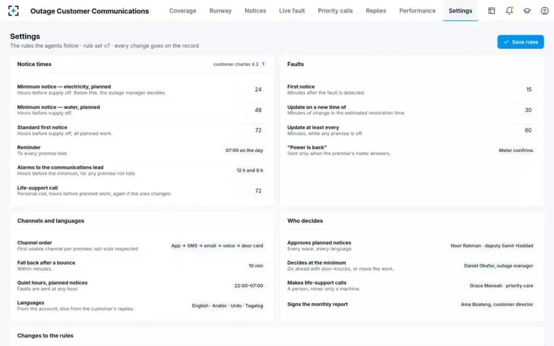Screen dimensions: 554x346
Task: Edit Standard first notice hours field
Action: 250,130
